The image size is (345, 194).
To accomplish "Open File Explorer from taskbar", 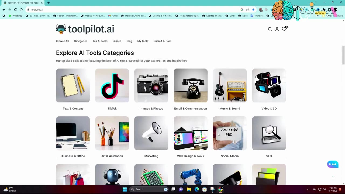I will click(189, 189).
